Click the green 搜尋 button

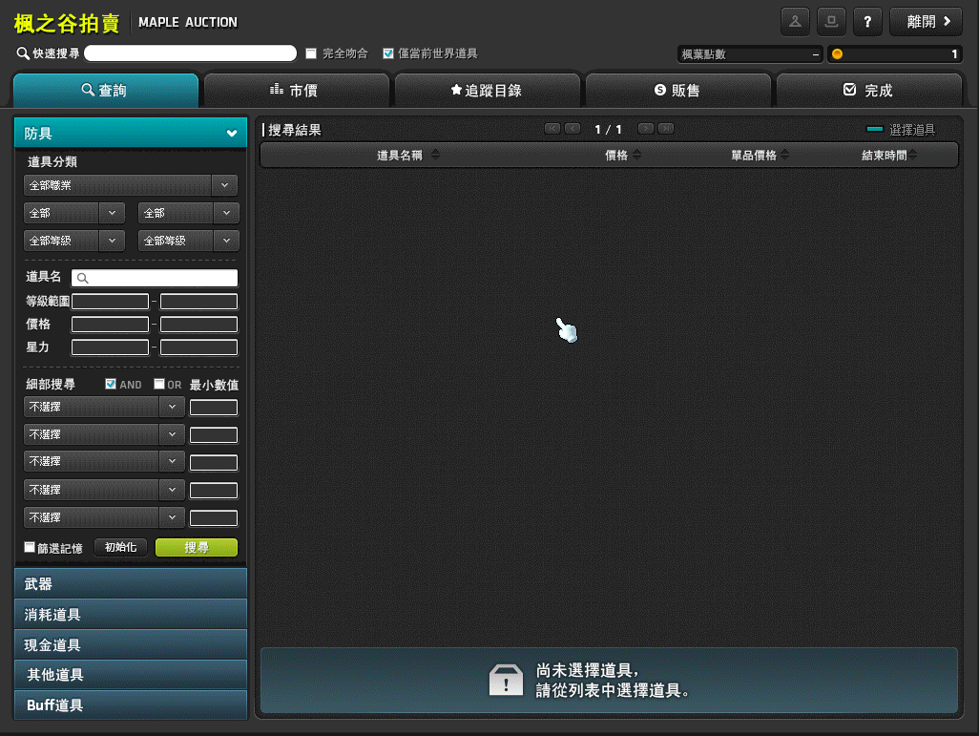click(x=196, y=547)
